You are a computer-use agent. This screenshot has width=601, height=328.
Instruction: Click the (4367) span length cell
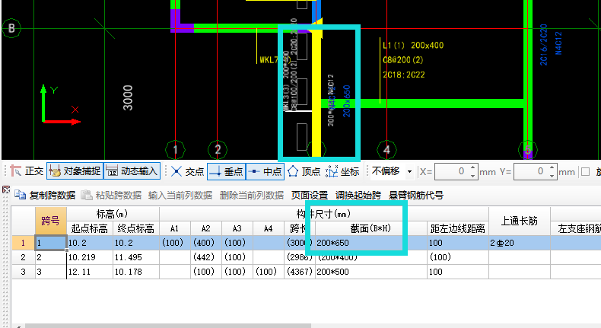(299, 272)
